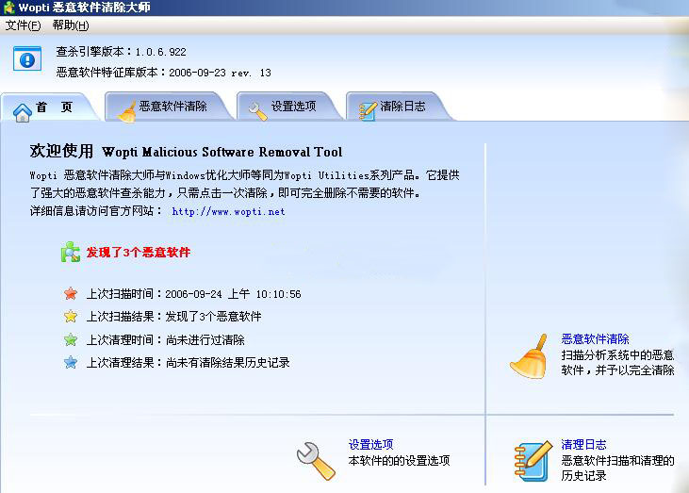Image resolution: width=689 pixels, height=493 pixels.
Task: Click the blue info icon beside version text
Action: pos(28,59)
